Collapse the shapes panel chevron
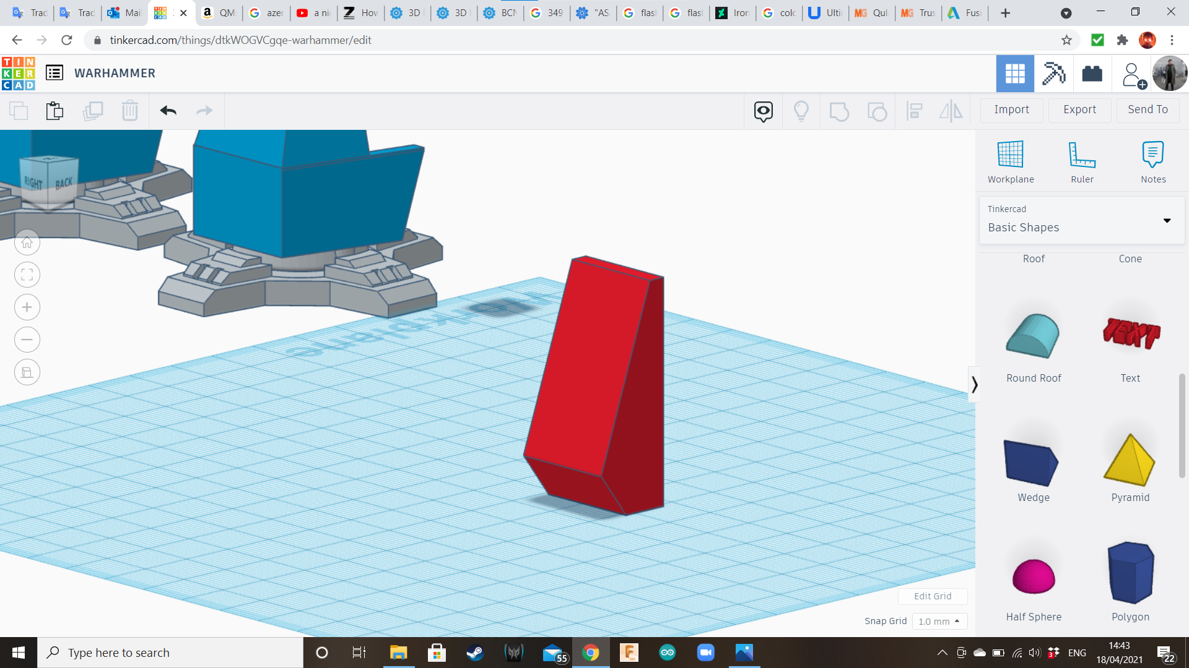Viewport: 1189px width, 668px height. pos(974,385)
